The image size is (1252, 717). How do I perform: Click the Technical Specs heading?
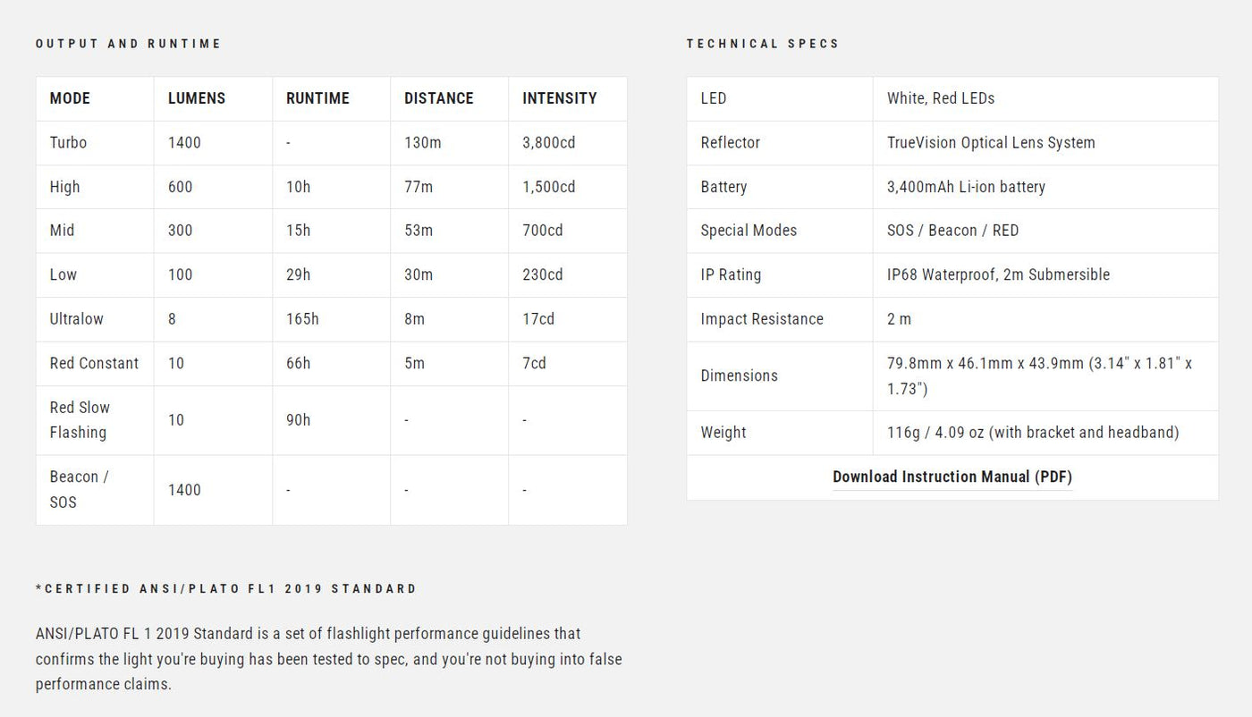[763, 44]
